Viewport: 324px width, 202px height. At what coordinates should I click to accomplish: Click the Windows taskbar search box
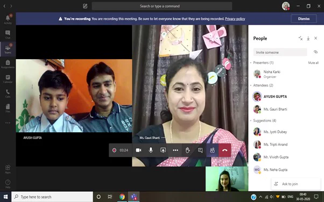click(52, 197)
